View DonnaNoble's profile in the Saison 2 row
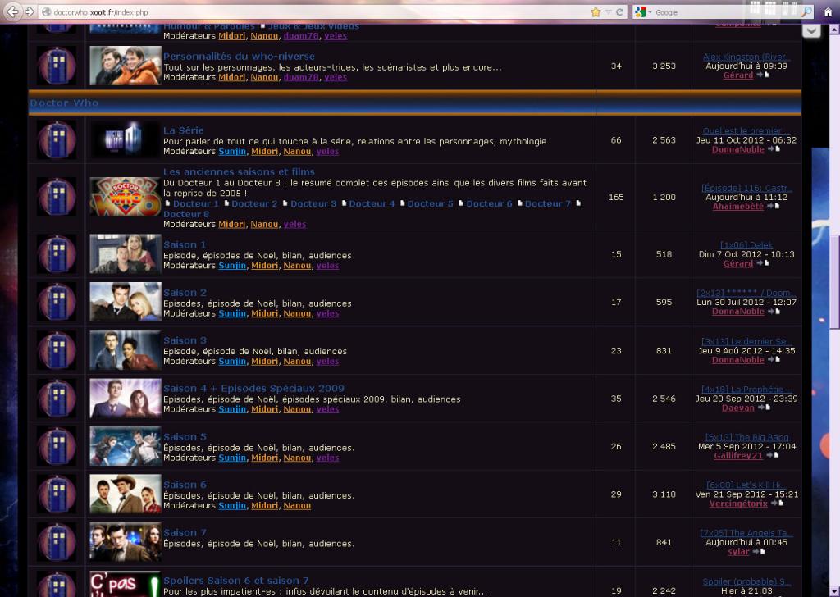840x597 pixels. coord(737,312)
